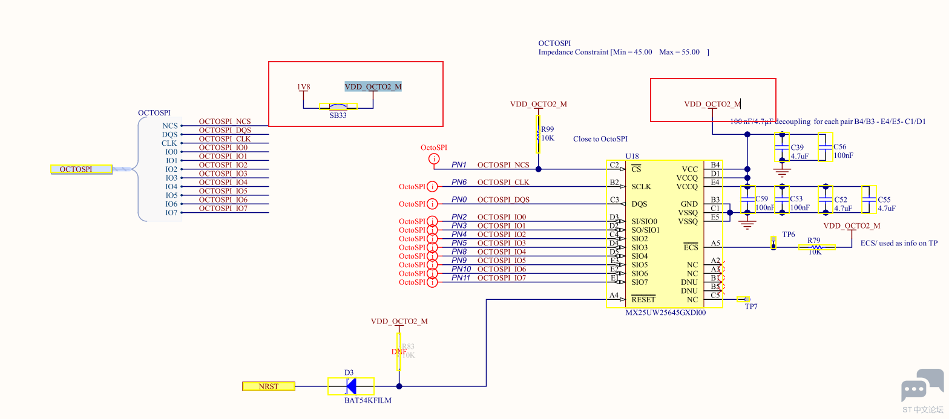Select the highlighted VDD_OCTO2_M label beside 1V8

point(373,86)
